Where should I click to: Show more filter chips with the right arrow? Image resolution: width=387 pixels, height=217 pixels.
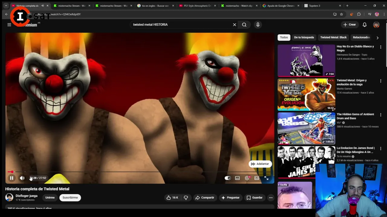(377, 38)
